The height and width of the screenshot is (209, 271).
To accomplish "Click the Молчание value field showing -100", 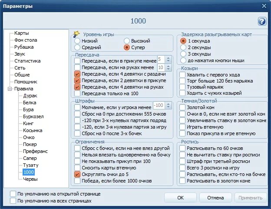I will pyautogui.click(x=159, y=105).
